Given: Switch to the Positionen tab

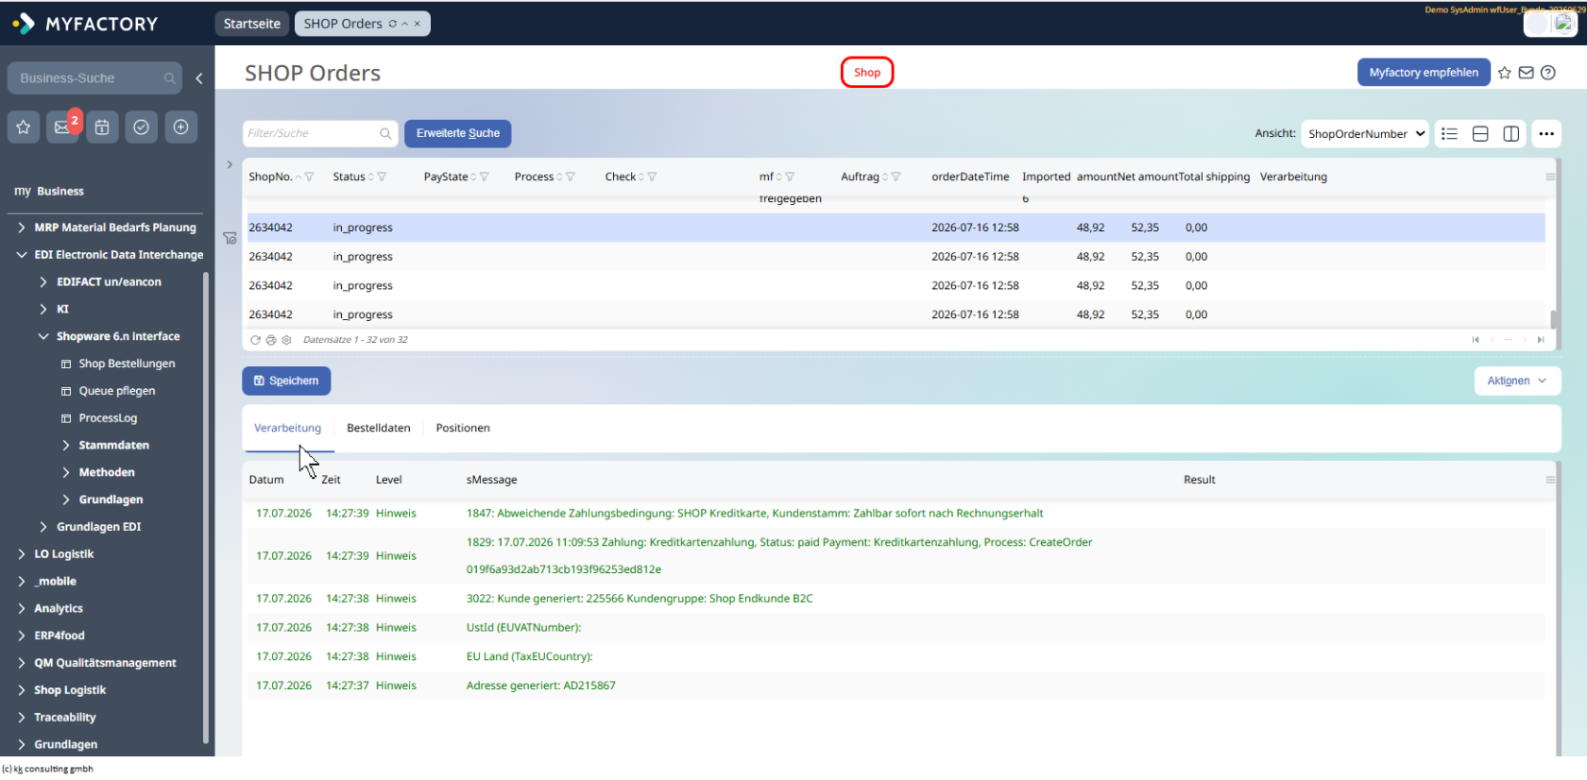Looking at the screenshot, I should 463,428.
